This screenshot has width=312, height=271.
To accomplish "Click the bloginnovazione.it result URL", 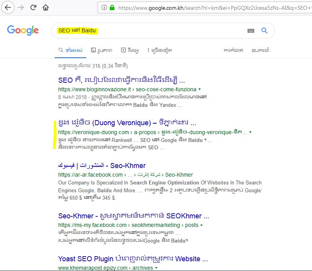I will point(127,89).
